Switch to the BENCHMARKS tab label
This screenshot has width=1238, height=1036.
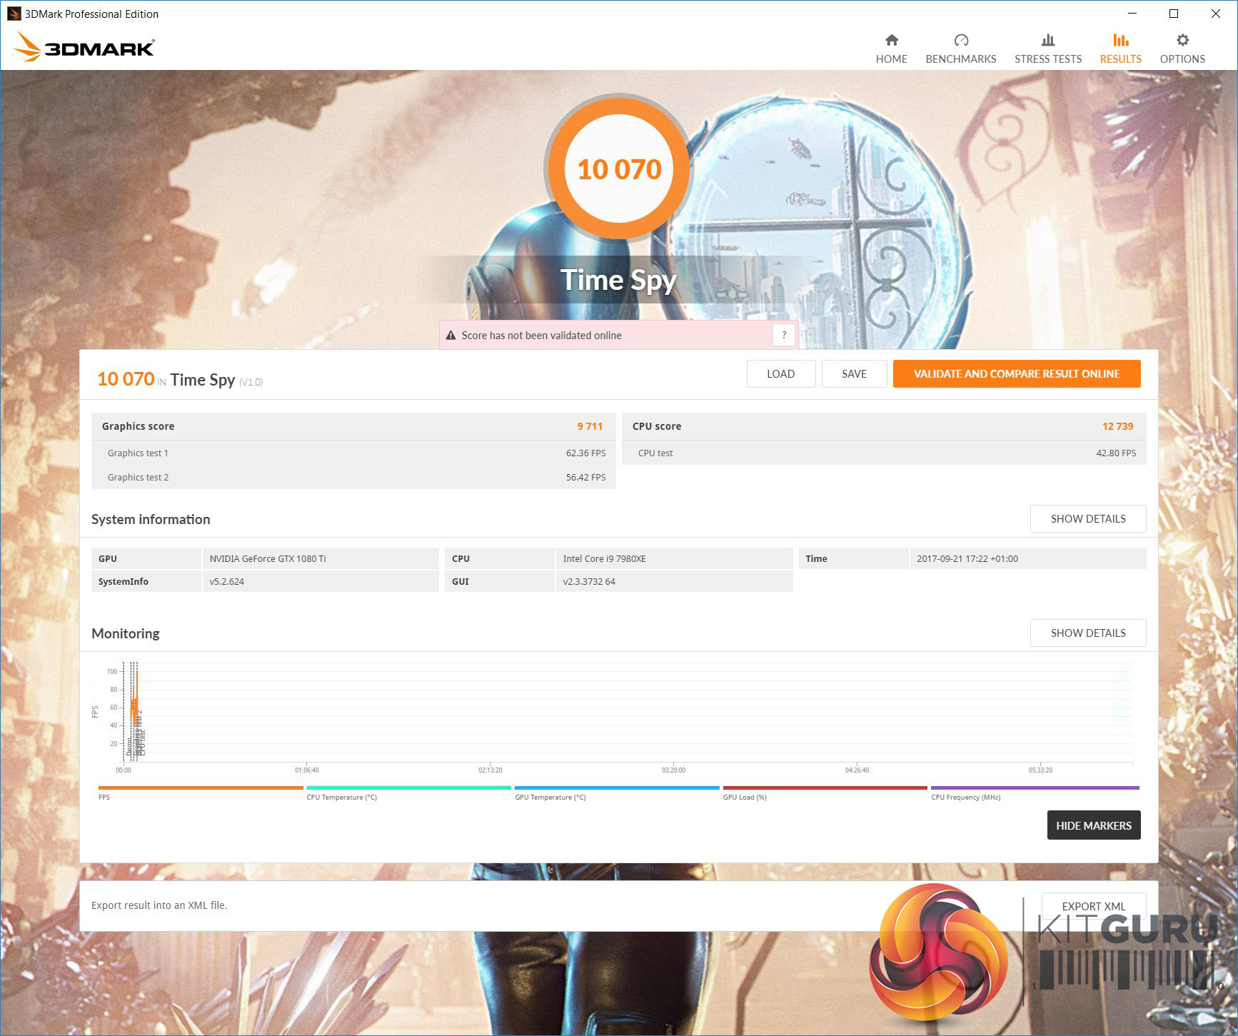[x=961, y=59]
